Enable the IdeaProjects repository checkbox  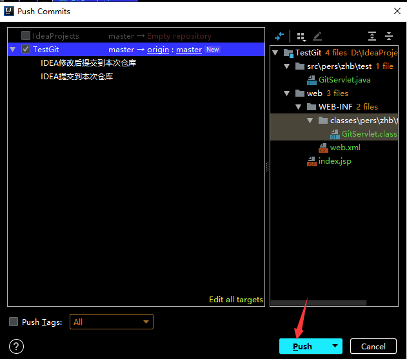(26, 35)
